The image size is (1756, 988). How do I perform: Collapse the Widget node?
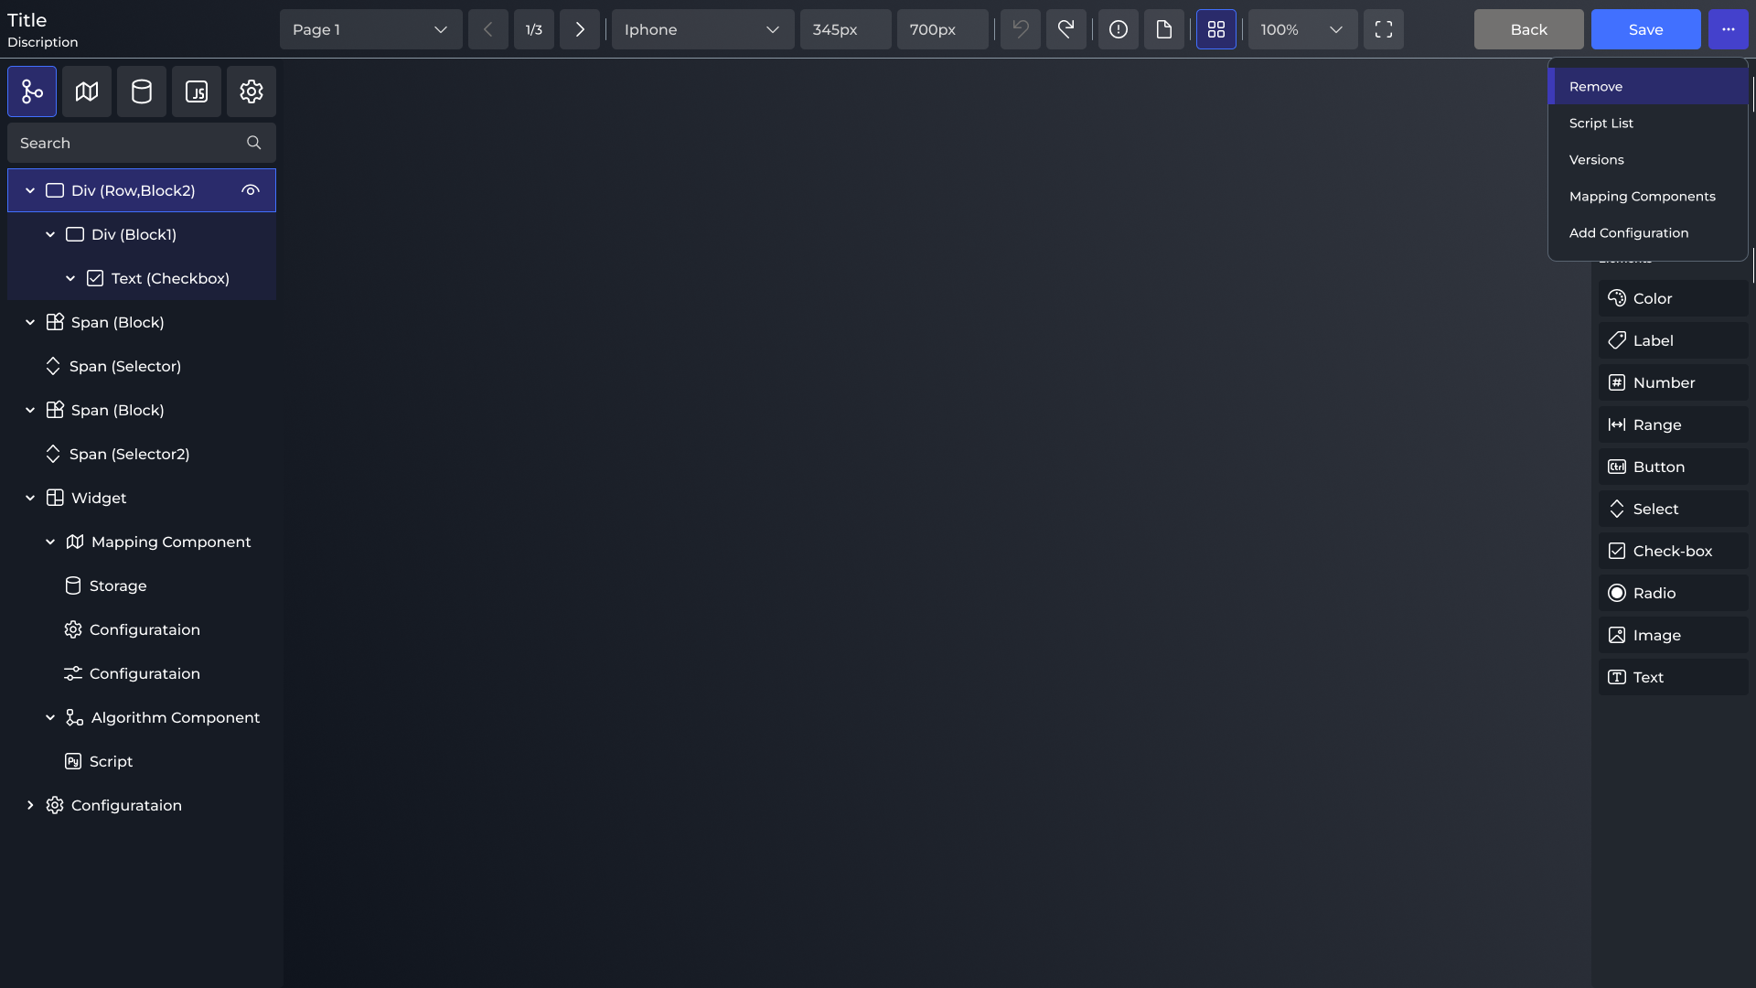click(30, 498)
